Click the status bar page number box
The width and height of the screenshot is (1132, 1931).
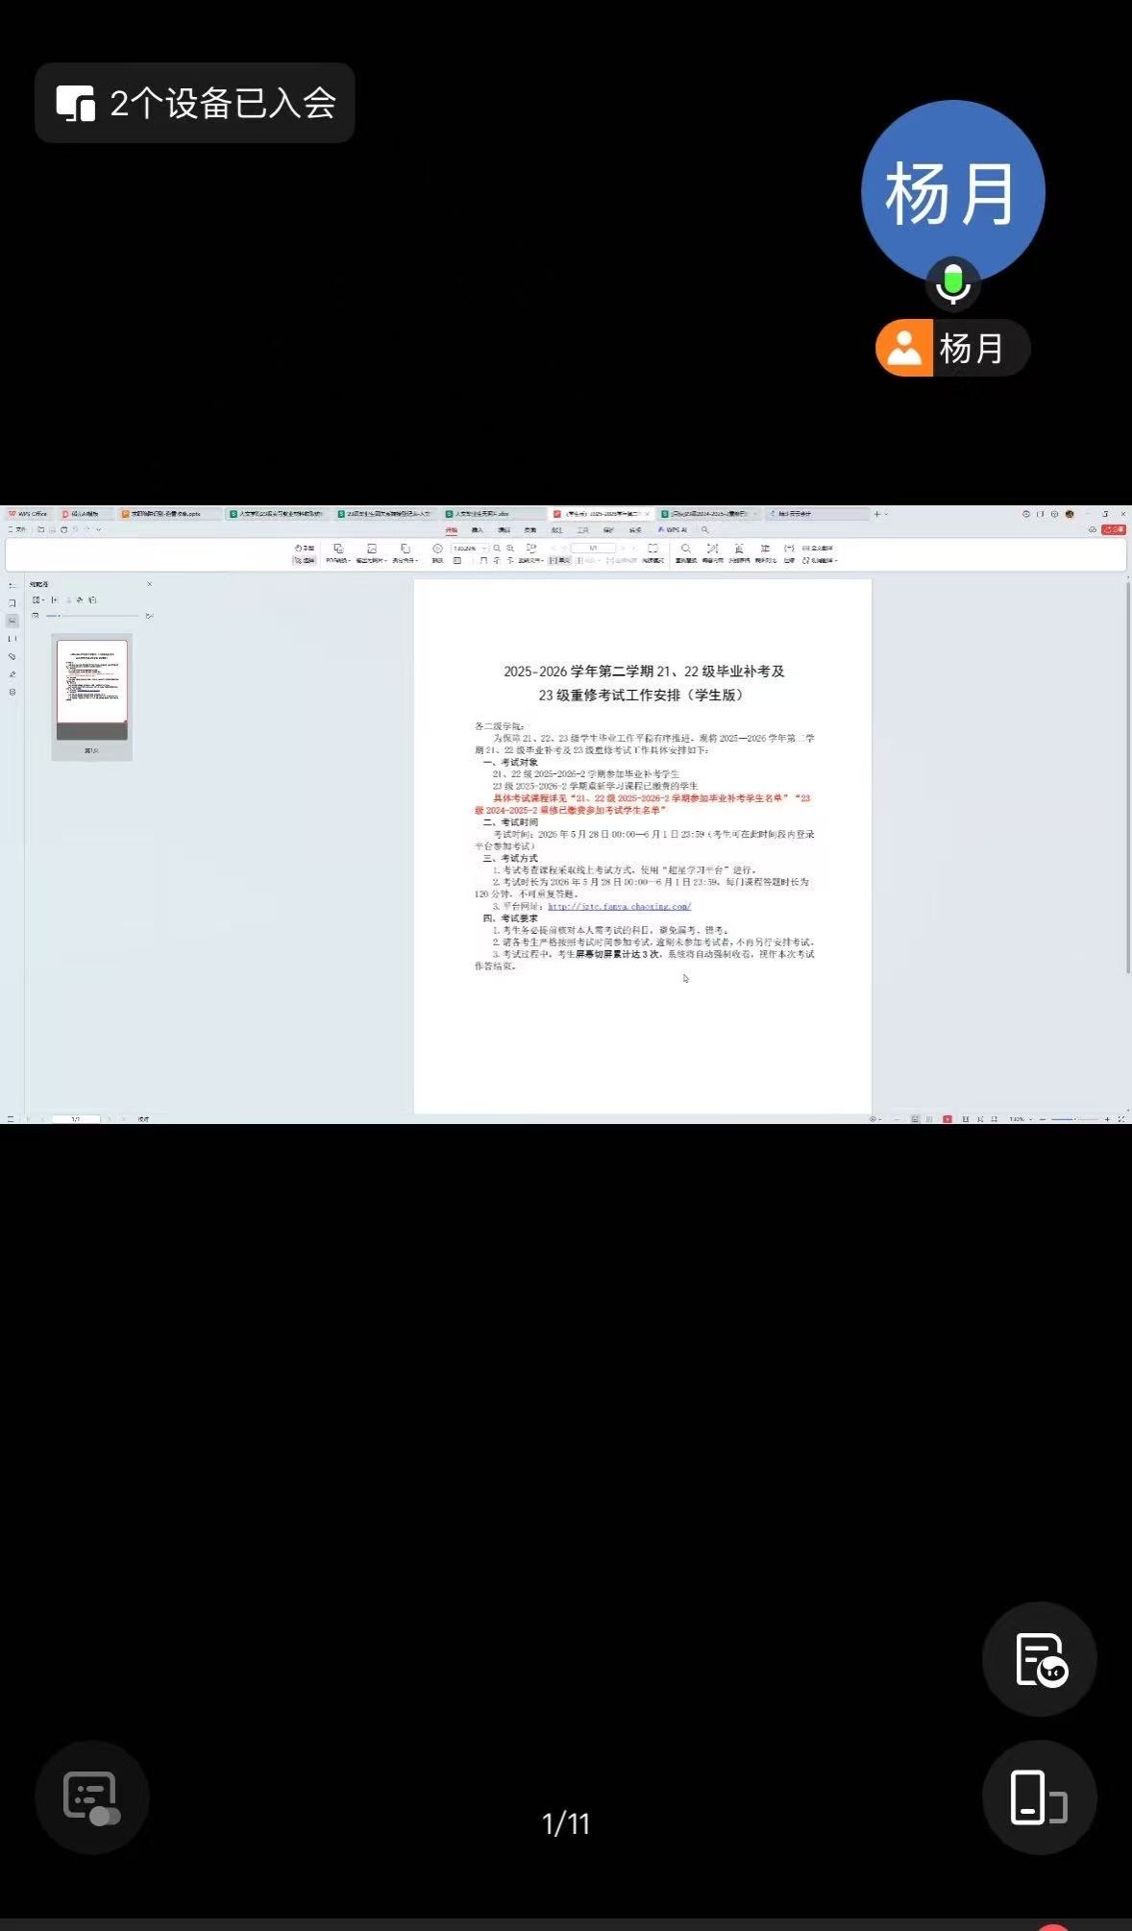pos(76,1119)
